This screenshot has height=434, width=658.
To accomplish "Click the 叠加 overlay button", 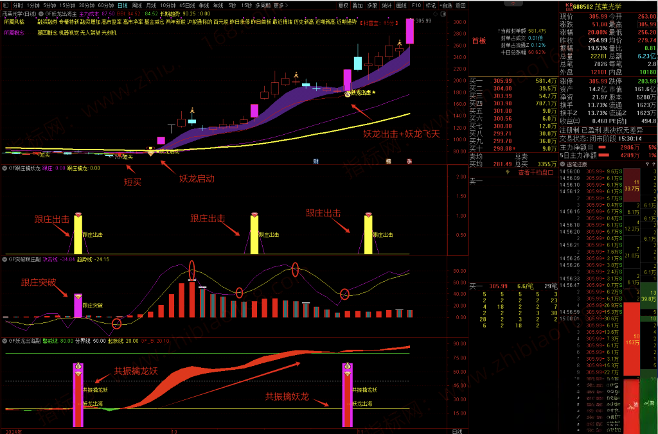I will (358, 4).
